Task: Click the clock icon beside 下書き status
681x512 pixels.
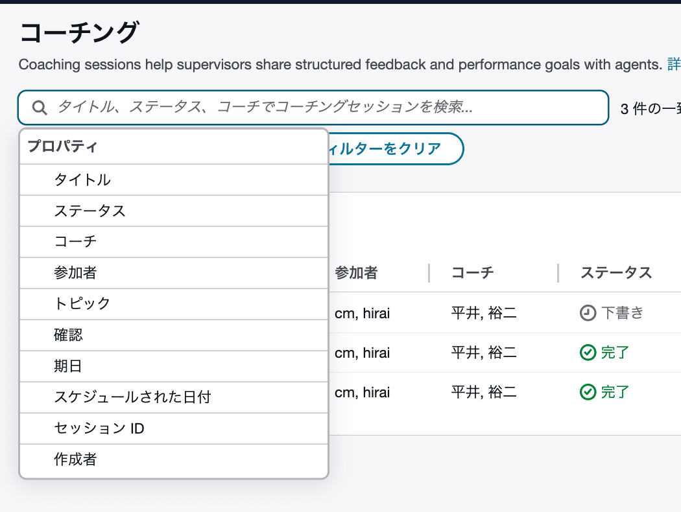Action: click(x=589, y=312)
